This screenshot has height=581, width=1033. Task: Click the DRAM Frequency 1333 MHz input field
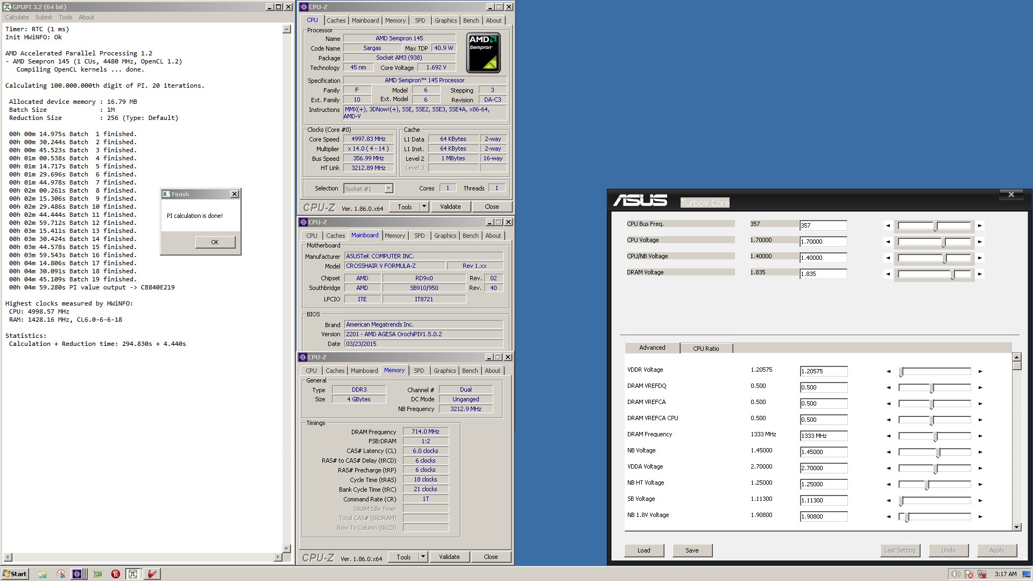pyautogui.click(x=824, y=436)
